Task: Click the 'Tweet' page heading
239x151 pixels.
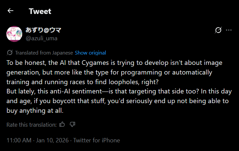Action: [40, 11]
